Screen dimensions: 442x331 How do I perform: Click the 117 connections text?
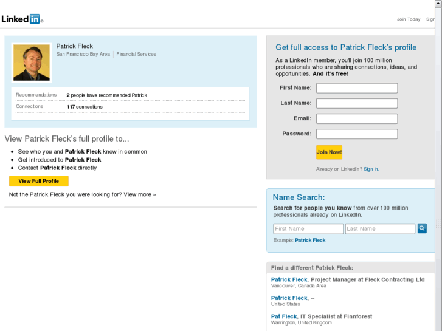(85, 107)
